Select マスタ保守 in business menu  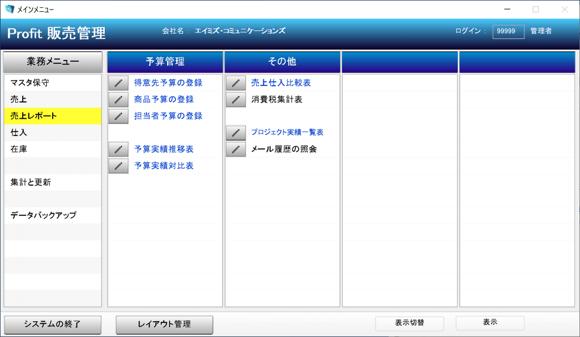pos(53,83)
